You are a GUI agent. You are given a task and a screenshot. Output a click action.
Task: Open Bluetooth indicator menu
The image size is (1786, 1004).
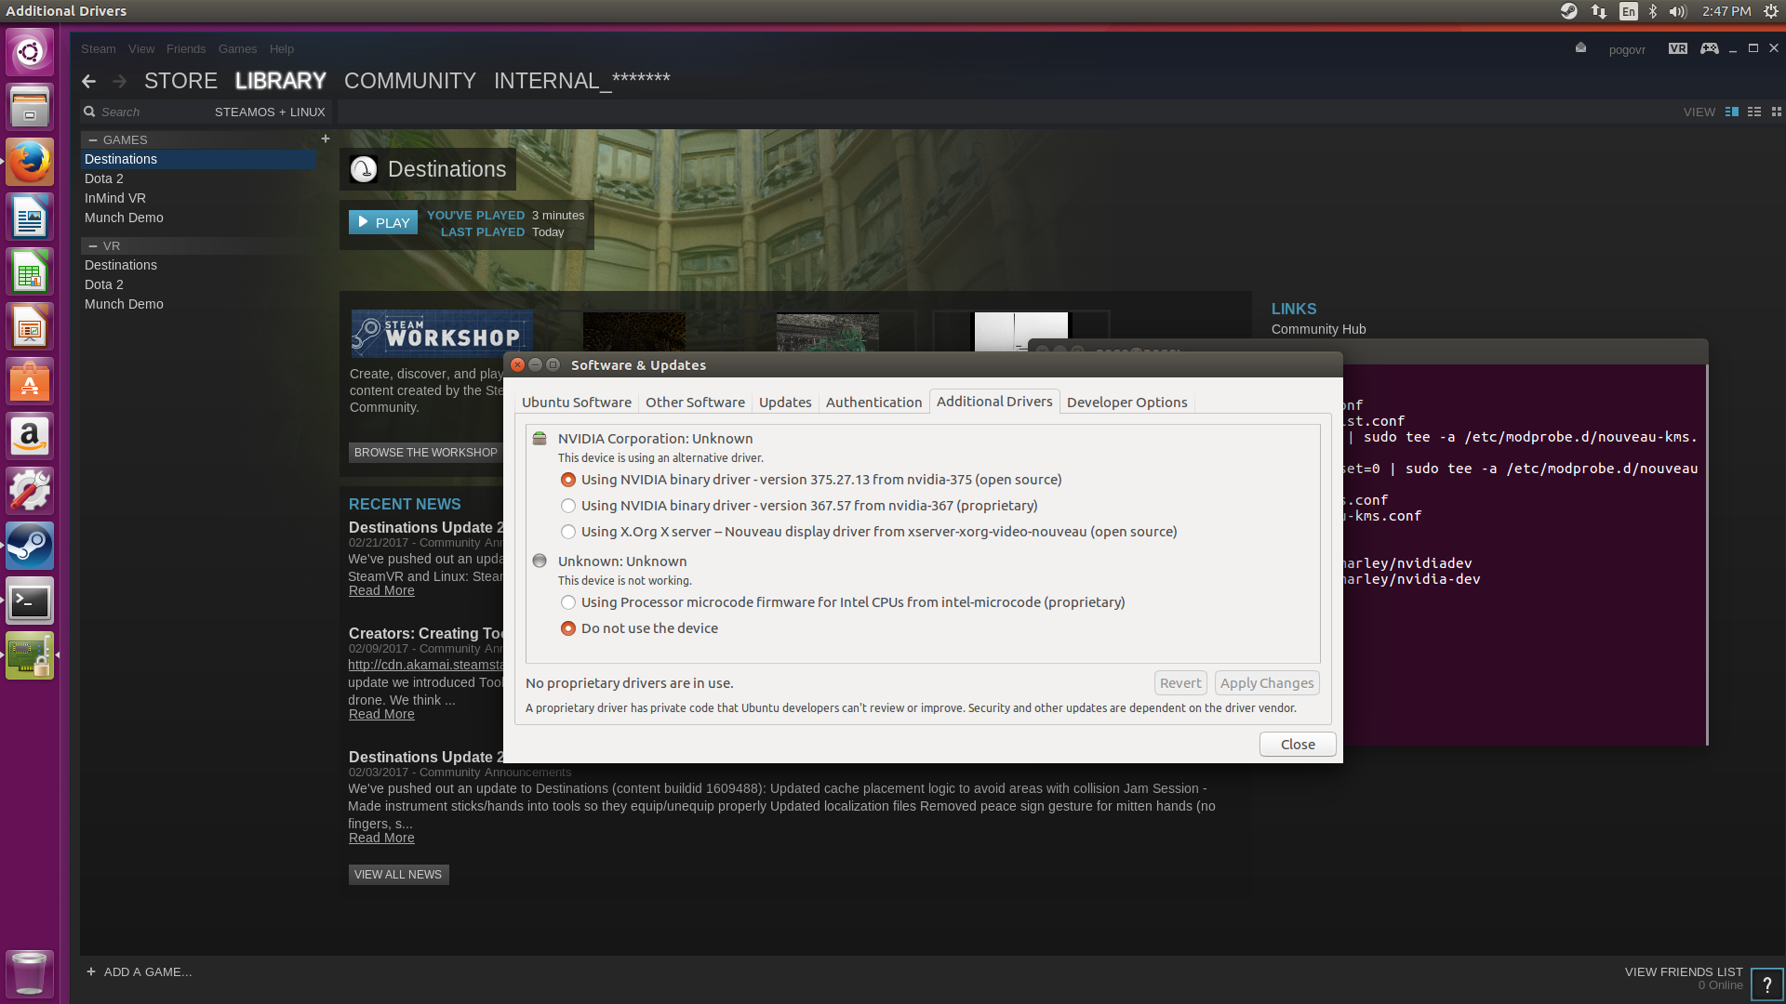(x=1653, y=11)
